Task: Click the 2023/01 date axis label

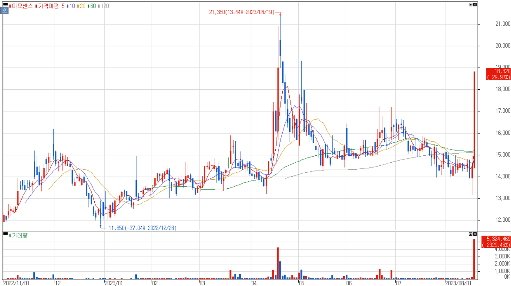Action: (114, 283)
